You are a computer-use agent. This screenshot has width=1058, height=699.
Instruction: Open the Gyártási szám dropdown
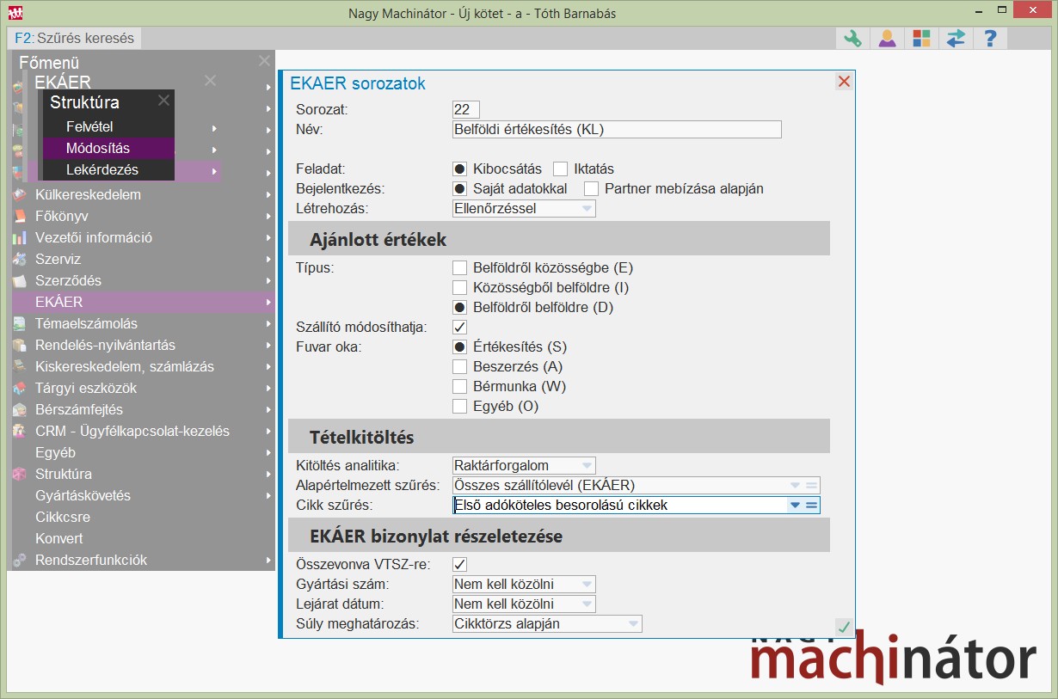point(524,584)
